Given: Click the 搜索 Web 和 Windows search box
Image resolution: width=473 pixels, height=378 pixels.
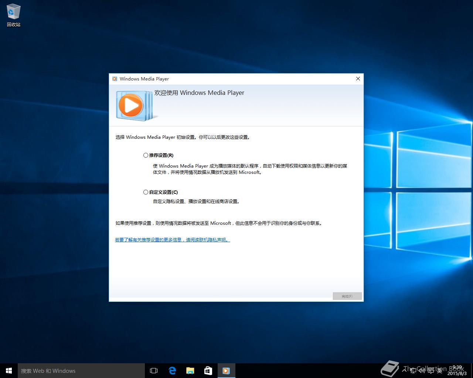Looking at the screenshot, I should tap(81, 371).
